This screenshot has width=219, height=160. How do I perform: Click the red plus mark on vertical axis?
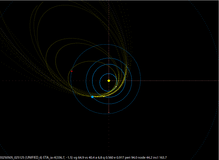pyautogui.click(x=109, y=113)
